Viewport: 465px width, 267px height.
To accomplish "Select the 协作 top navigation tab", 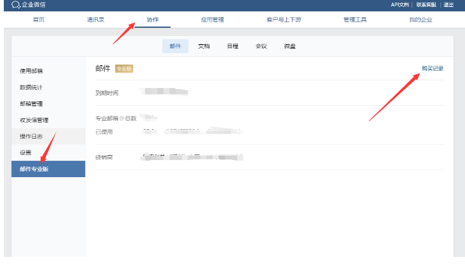I will (x=153, y=20).
